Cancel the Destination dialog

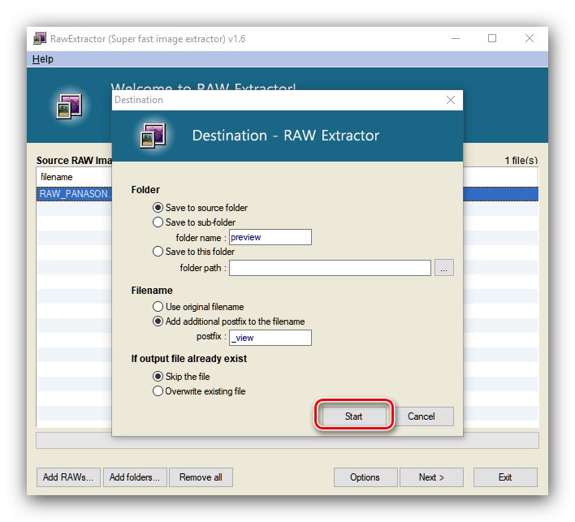pos(422,416)
